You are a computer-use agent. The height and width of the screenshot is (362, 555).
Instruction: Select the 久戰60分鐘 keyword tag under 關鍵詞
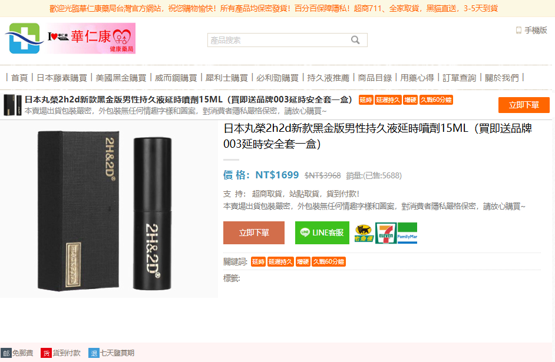[x=329, y=261]
